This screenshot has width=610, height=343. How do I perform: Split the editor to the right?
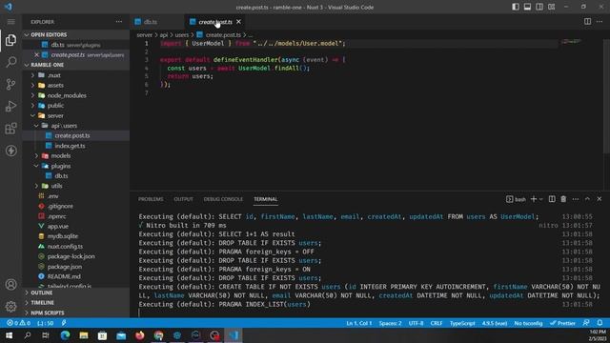[587, 22]
